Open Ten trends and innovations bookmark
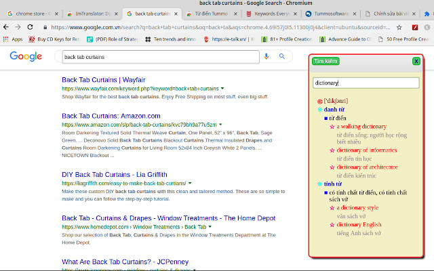Screen dimensions: 434x271 [x=171, y=39]
